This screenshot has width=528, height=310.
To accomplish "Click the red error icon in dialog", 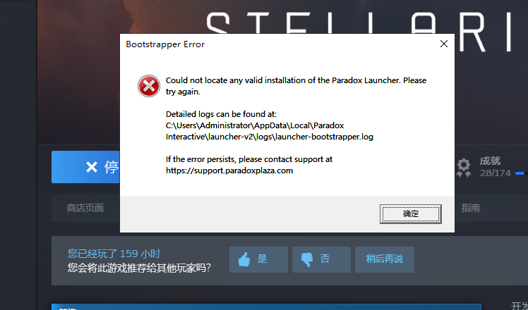I will click(x=149, y=86).
